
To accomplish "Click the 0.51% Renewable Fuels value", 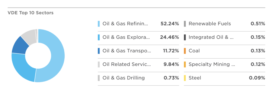I will [x=258, y=24].
